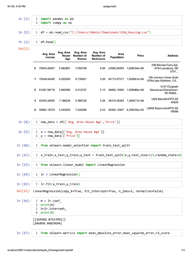Click the income value 59982.19723
192x256 pixels.
click(47, 110)
